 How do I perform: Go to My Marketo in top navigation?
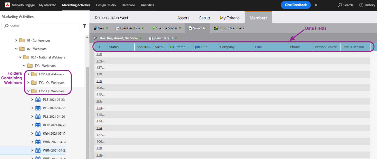click(47, 5)
